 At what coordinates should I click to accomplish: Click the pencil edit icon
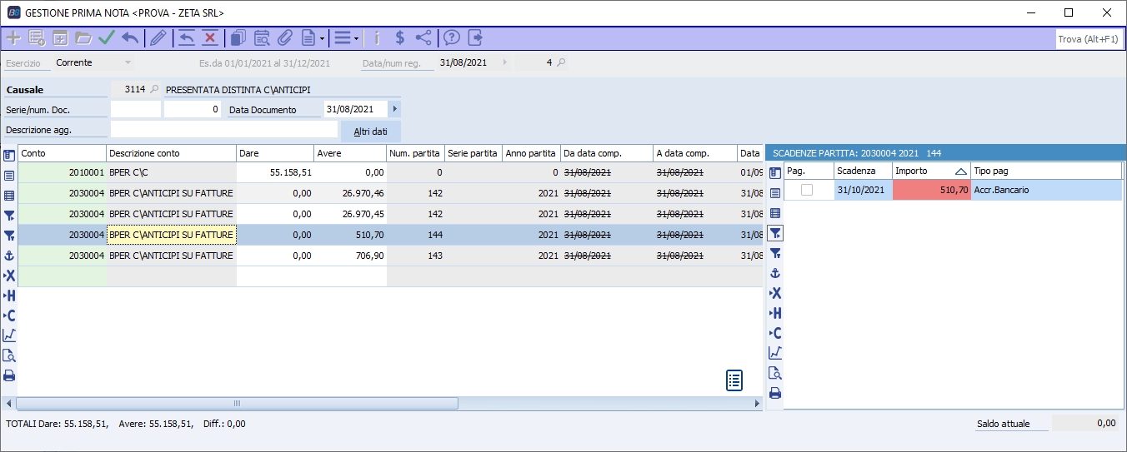point(158,37)
